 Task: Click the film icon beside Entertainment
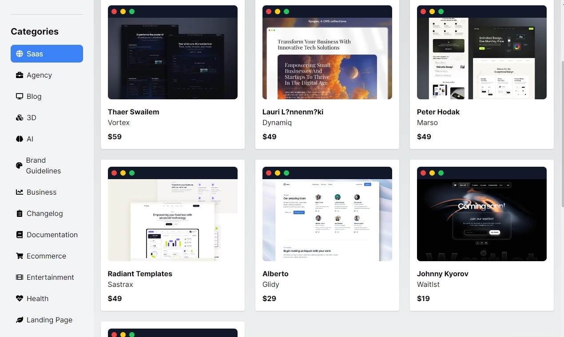click(x=20, y=277)
